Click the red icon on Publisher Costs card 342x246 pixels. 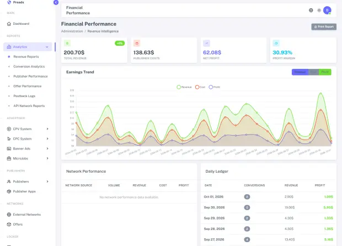tap(137, 43)
